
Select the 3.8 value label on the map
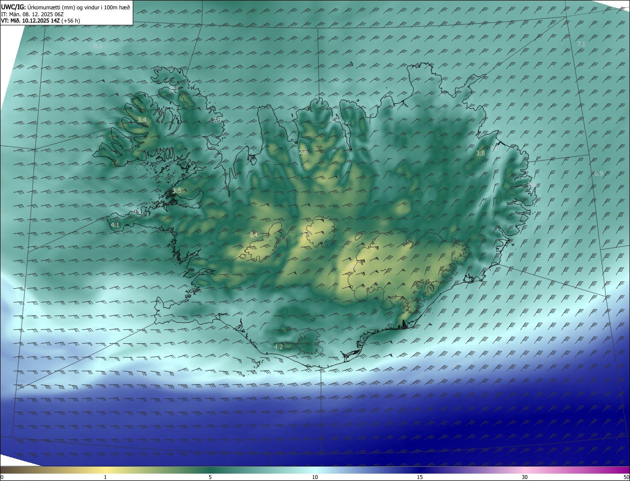pyautogui.click(x=480, y=153)
